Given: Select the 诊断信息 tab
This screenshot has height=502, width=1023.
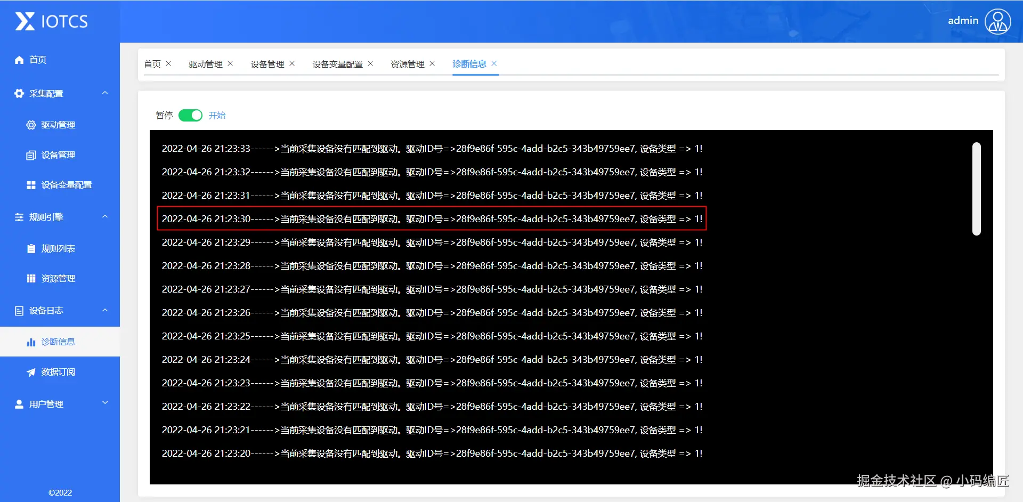Looking at the screenshot, I should click(x=469, y=64).
